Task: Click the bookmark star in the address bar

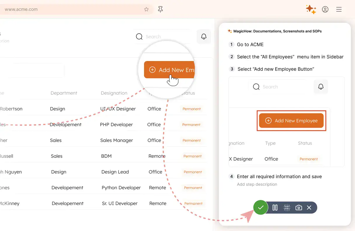Action: pos(146,9)
